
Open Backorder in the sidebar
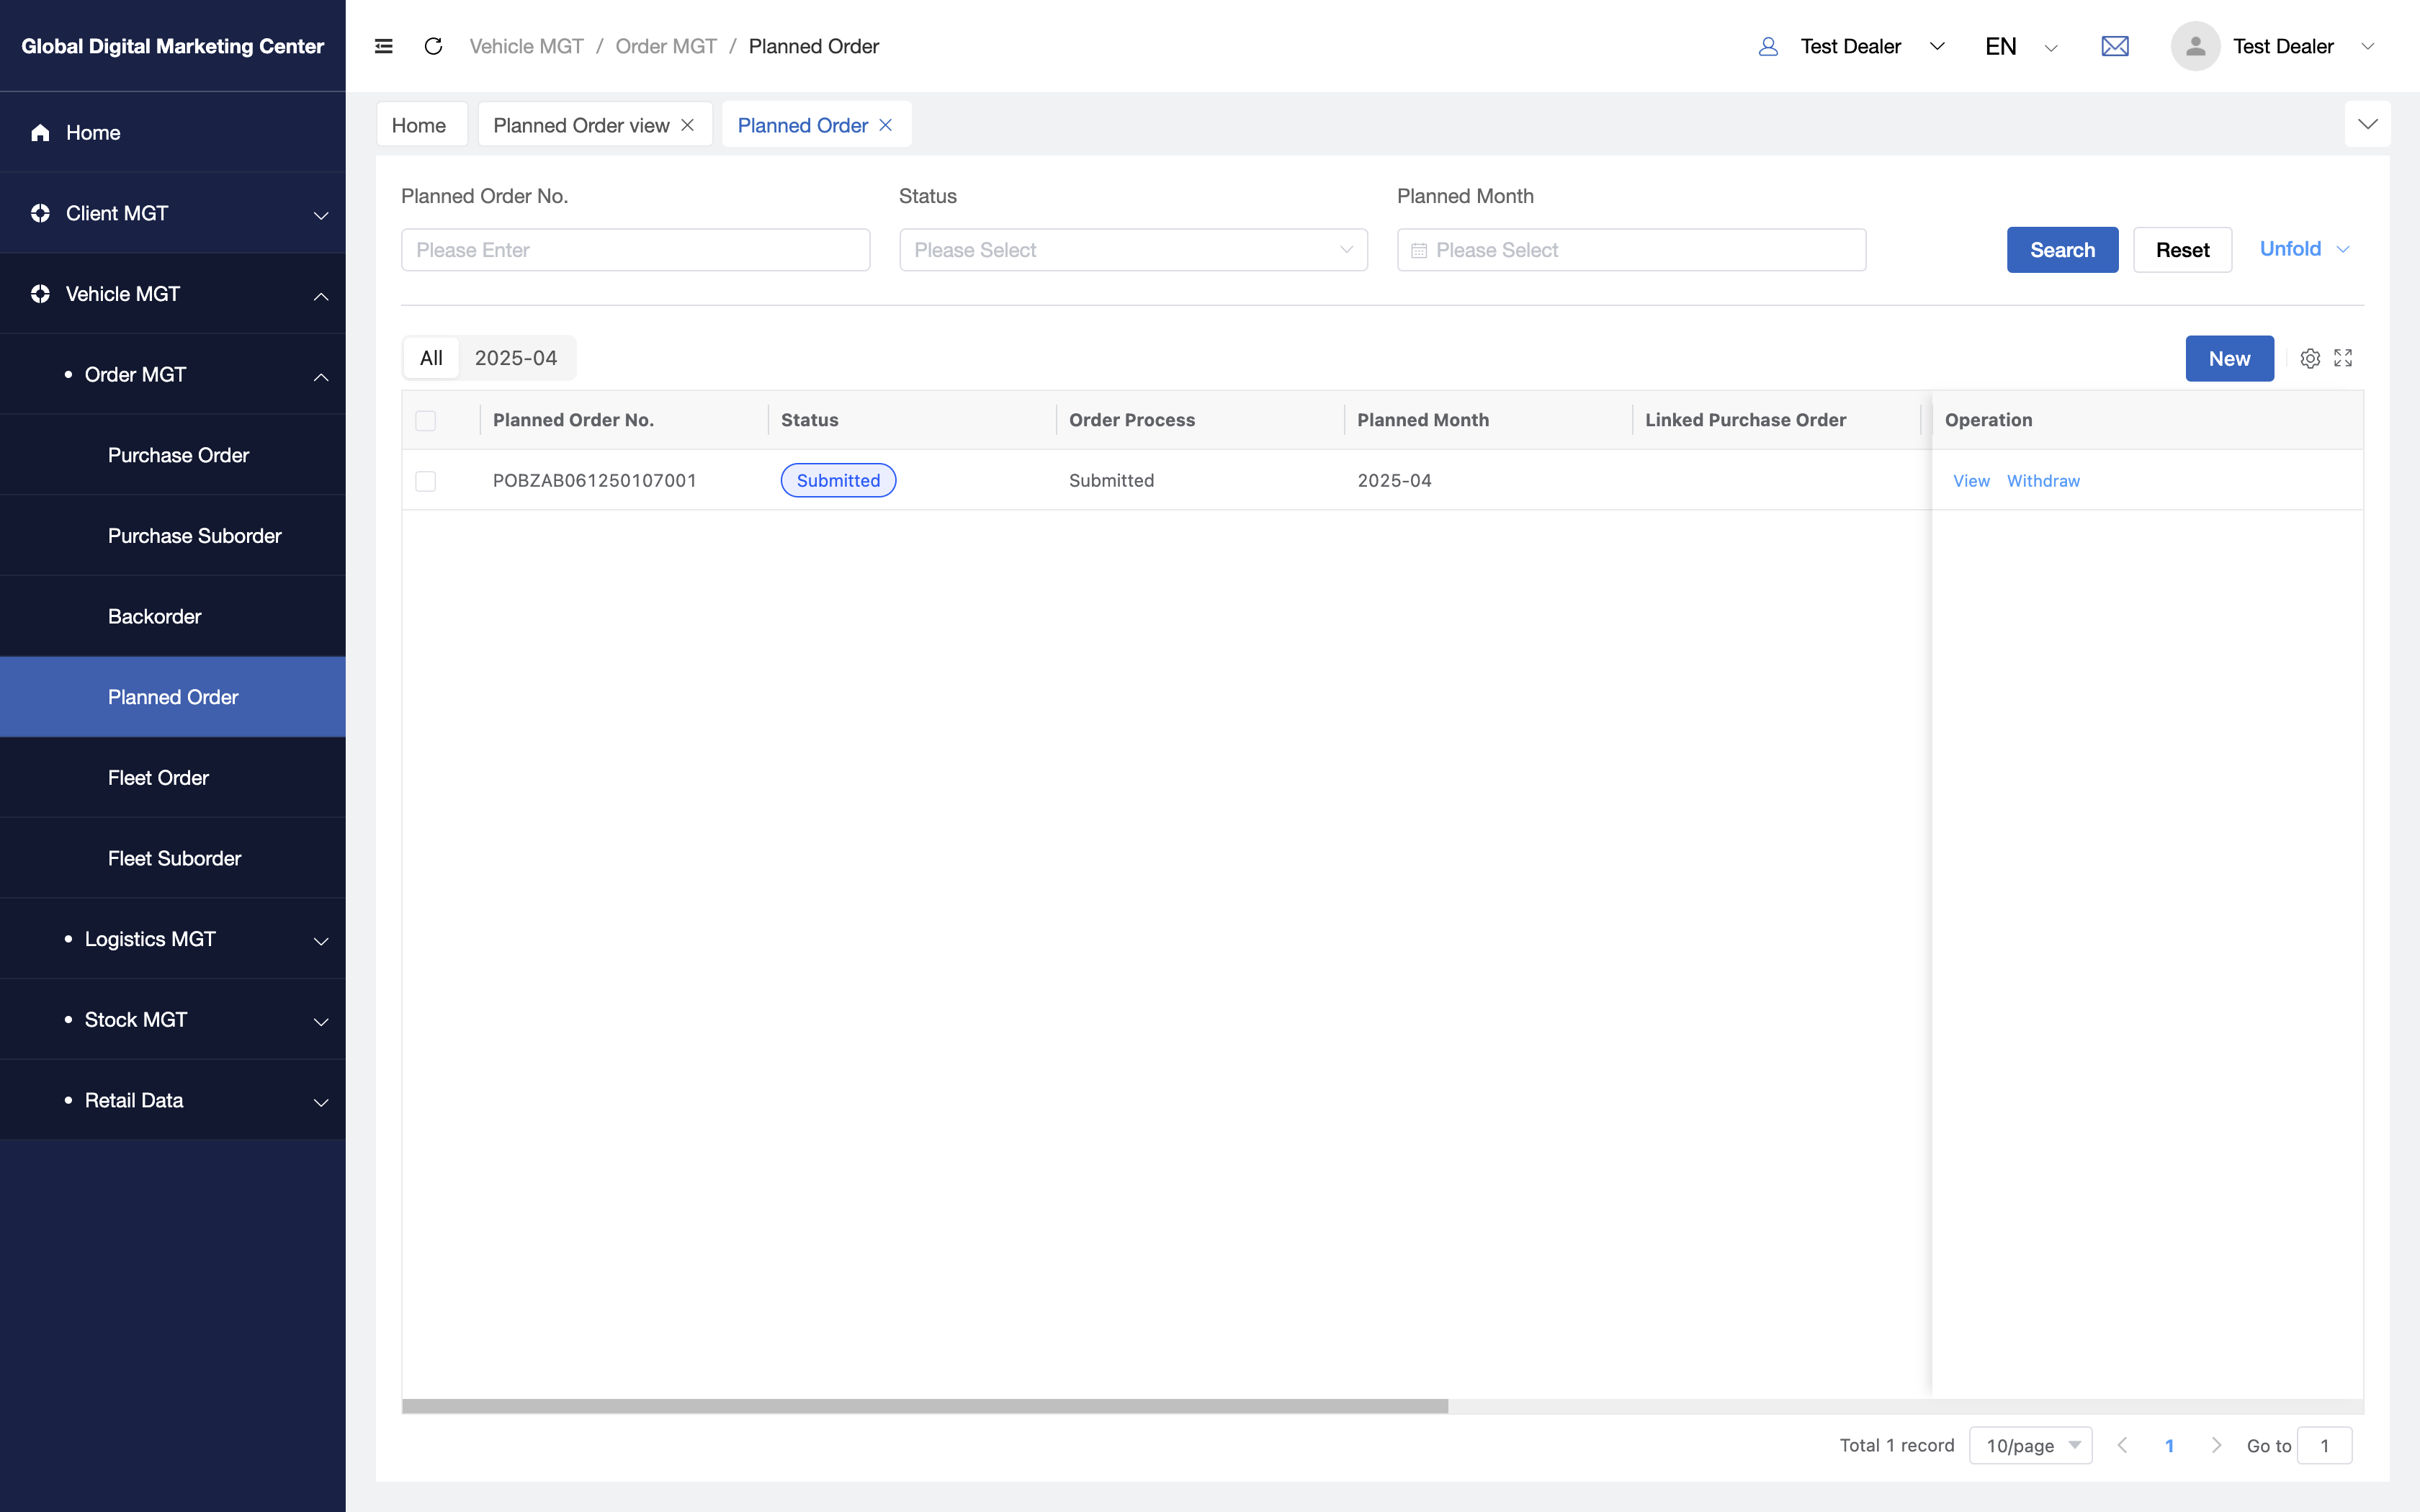point(173,616)
